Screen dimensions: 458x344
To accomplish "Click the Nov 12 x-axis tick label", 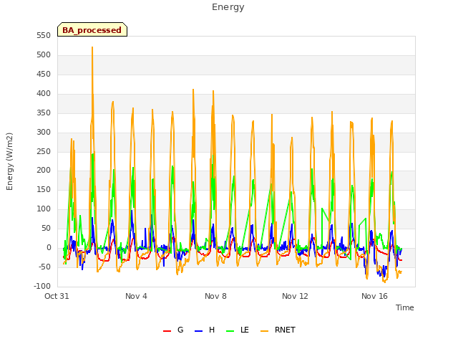I will coord(295,296).
